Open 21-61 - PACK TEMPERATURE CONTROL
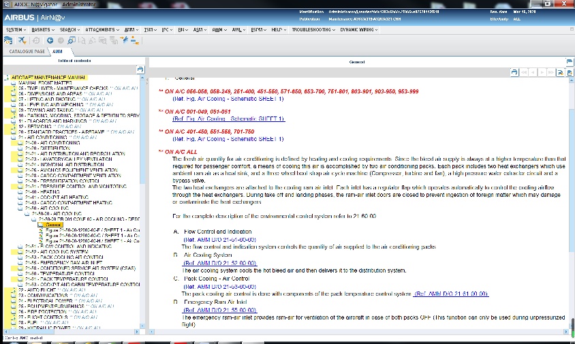 point(66,279)
